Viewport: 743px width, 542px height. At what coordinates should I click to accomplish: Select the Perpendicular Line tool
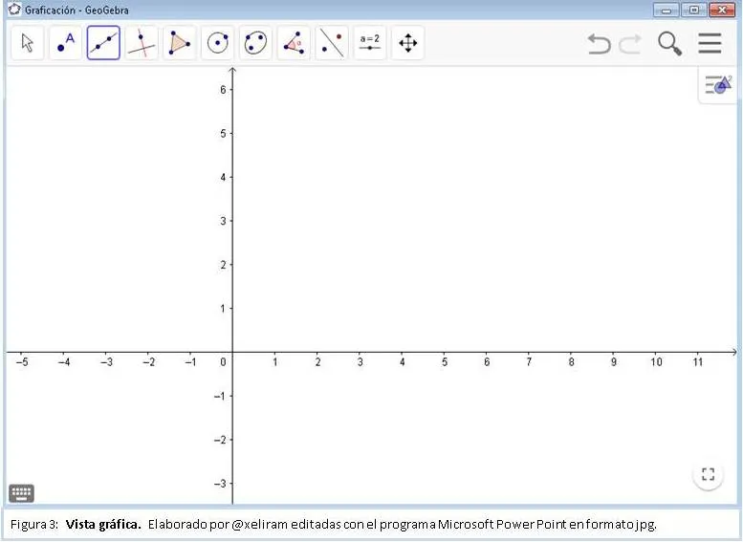tap(142, 43)
